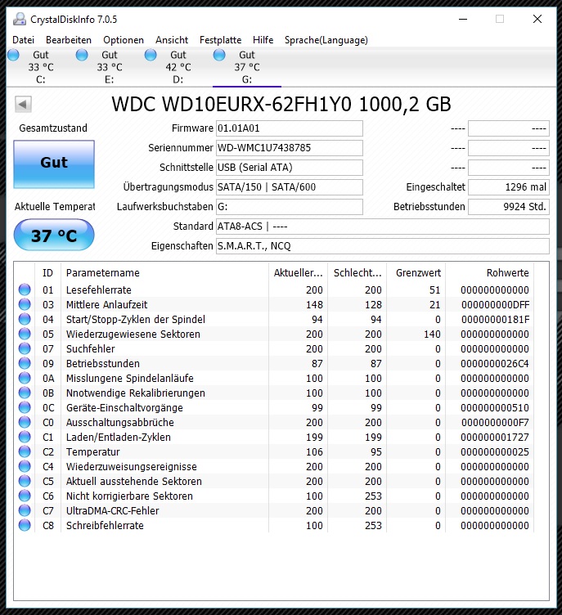Viewport: 562px width, 615px height.
Task: Click raw value 0000000026C4
Action: (x=495, y=364)
